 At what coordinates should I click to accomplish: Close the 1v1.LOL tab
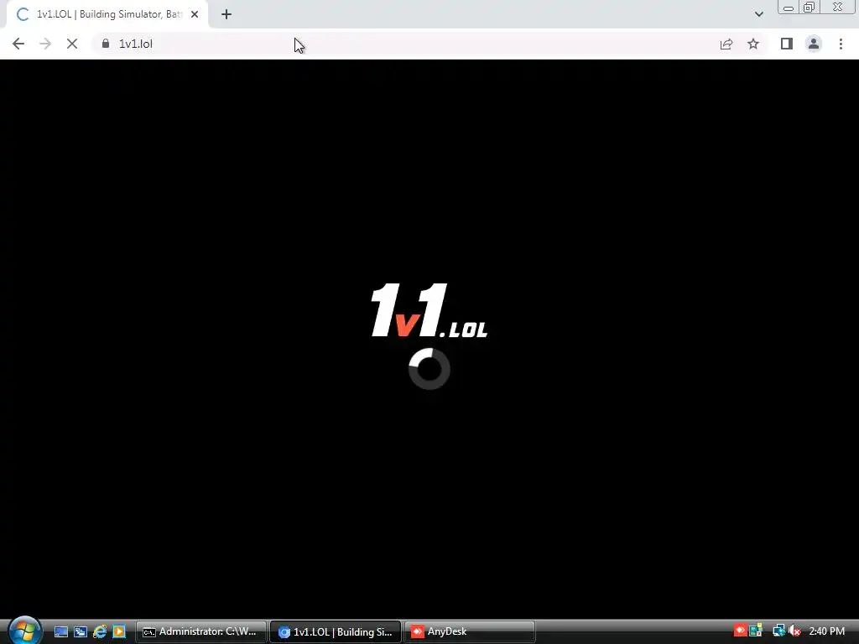[x=195, y=14]
